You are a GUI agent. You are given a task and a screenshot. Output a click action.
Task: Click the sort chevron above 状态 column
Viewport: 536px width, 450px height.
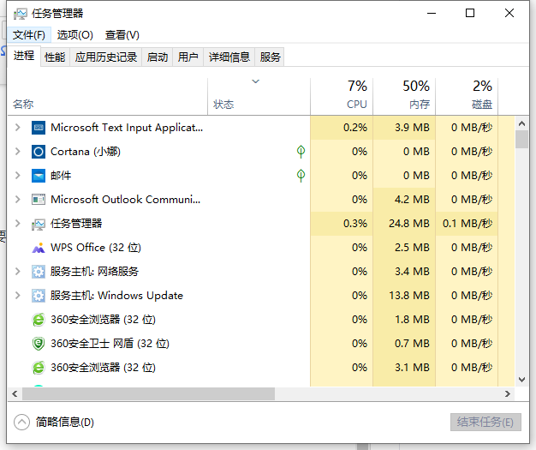[x=256, y=81]
